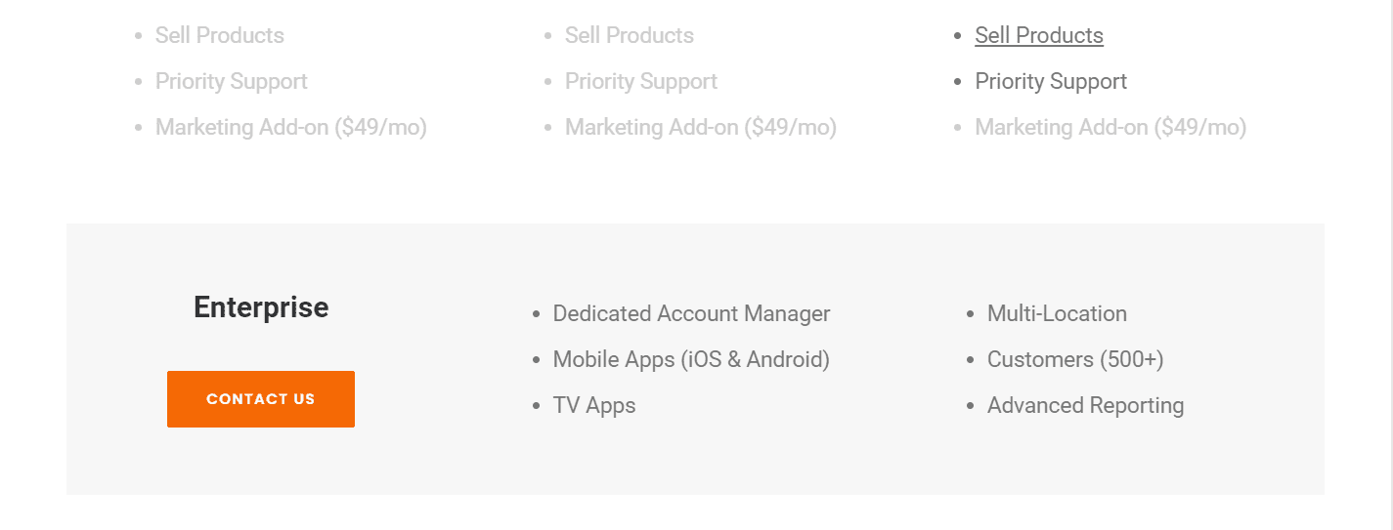Click the Advanced Reporting feature
The width and height of the screenshot is (1393, 530).
click(x=1085, y=406)
